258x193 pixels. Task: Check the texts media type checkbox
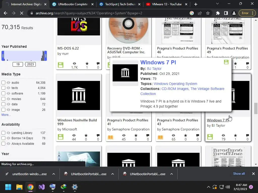pyautogui.click(x=3, y=88)
